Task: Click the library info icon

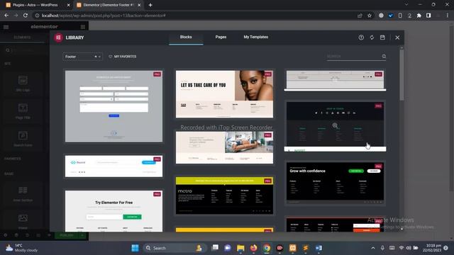Action: (361, 38)
